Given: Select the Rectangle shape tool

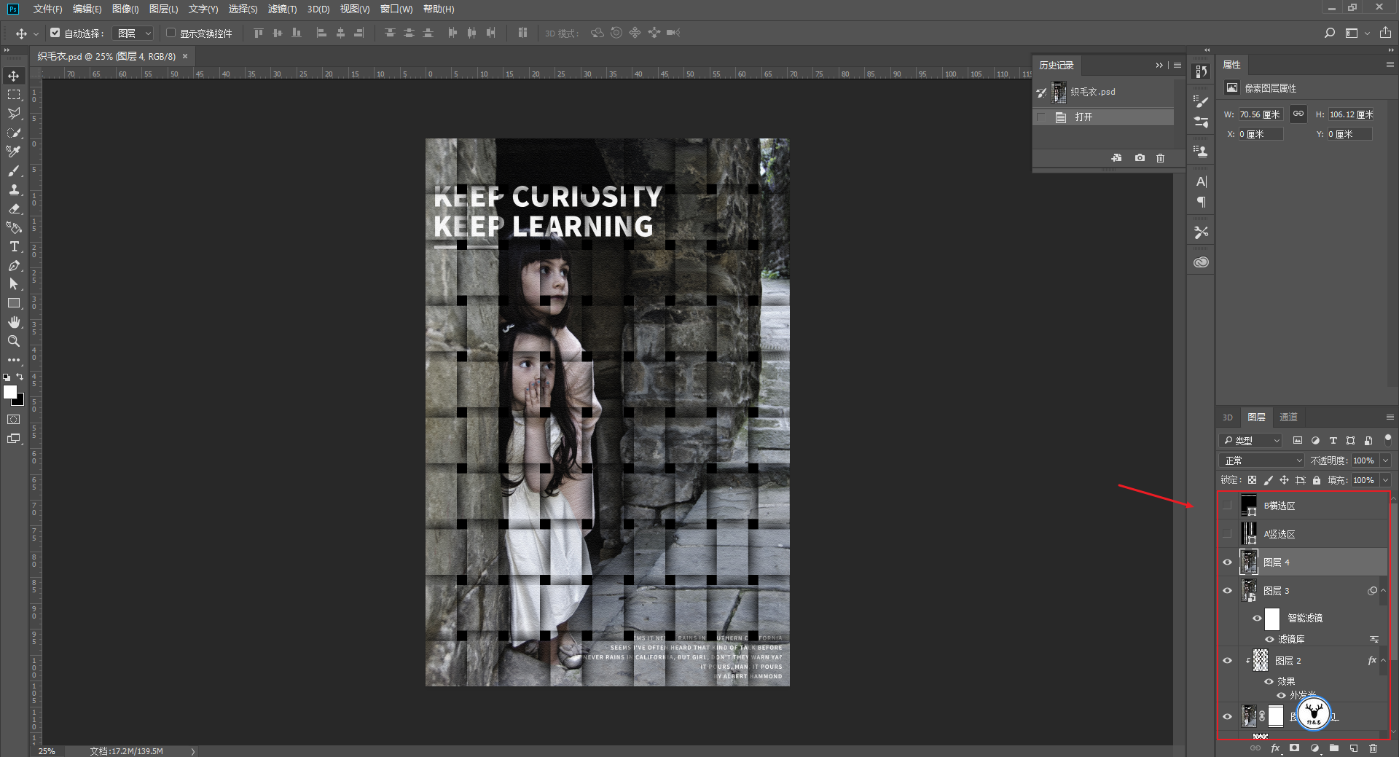Looking at the screenshot, I should [x=14, y=303].
